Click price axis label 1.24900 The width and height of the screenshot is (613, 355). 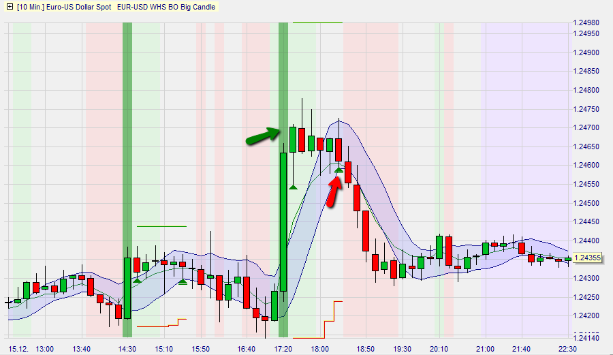pyautogui.click(x=586, y=52)
